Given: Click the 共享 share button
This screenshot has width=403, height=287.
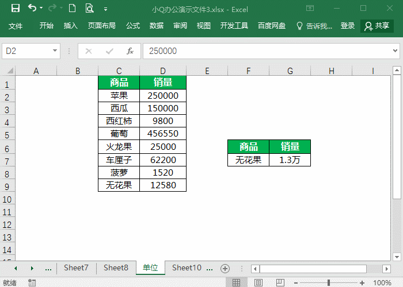Looking at the screenshot, I should point(377,26).
